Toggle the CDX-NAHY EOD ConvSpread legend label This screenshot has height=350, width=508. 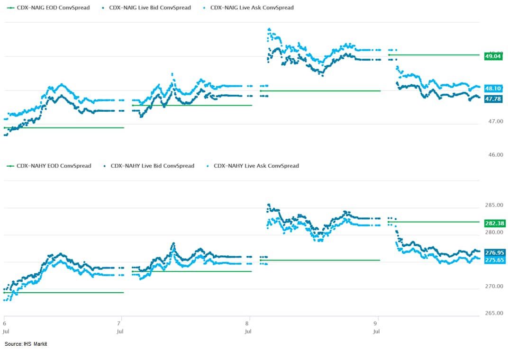(54, 166)
